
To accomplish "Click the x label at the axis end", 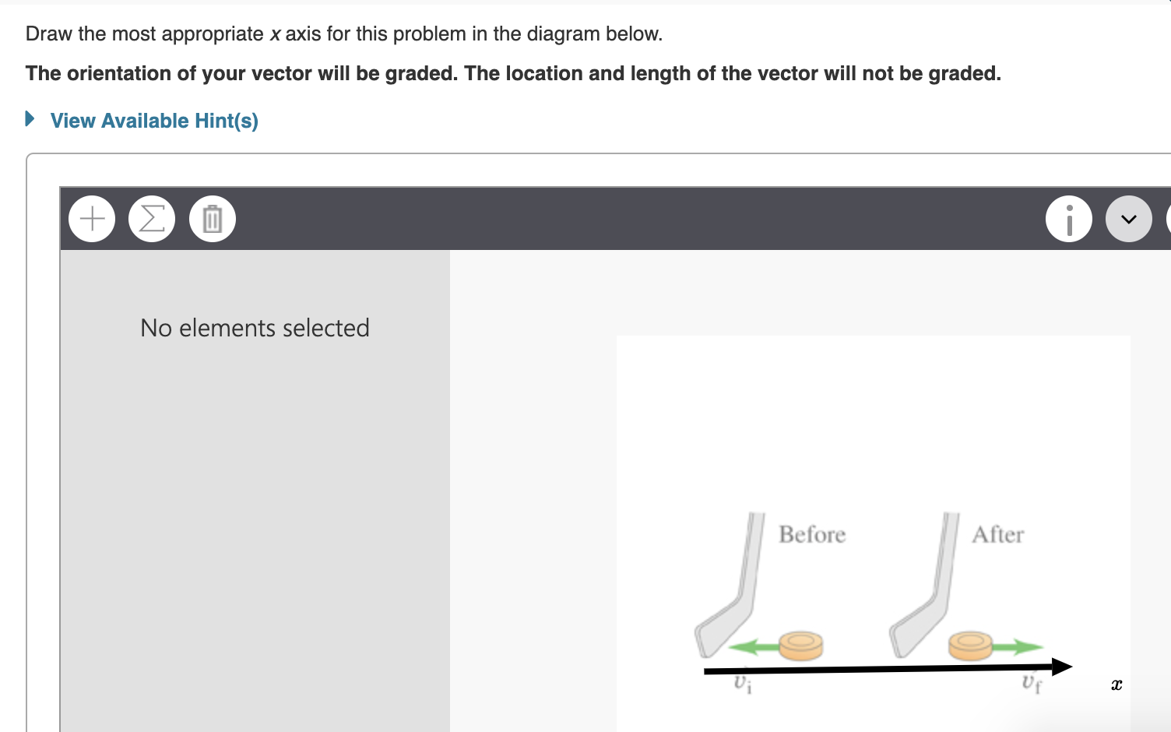I will coord(1117,684).
